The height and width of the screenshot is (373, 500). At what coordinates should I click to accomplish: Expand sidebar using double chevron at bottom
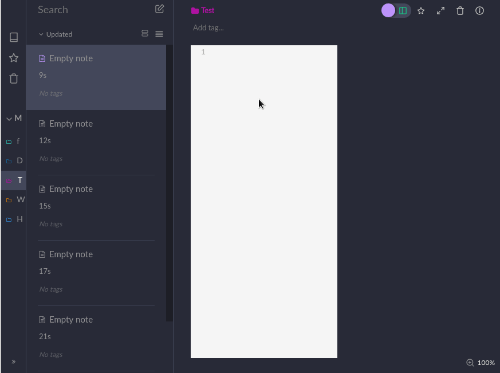(13, 362)
